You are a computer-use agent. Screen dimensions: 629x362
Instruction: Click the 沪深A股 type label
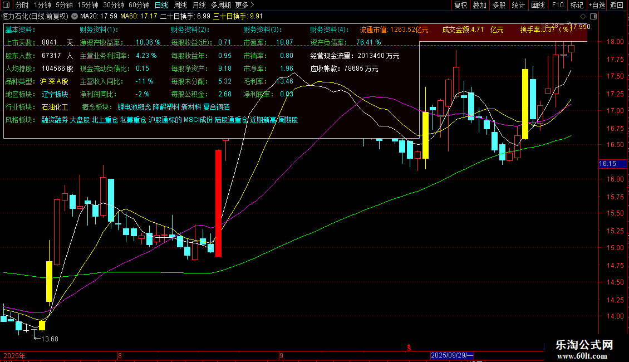pos(54,81)
